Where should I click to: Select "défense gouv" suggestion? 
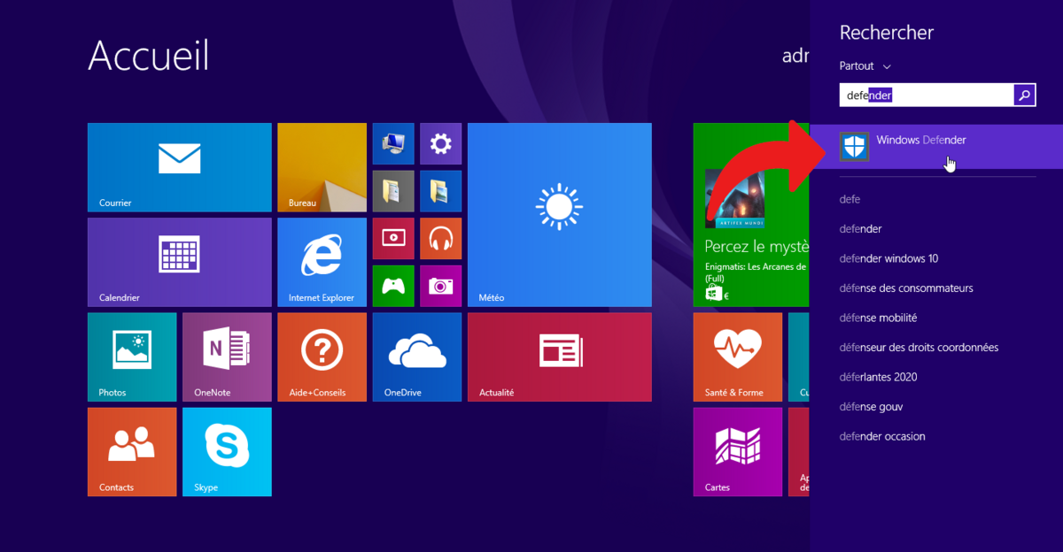coord(871,407)
